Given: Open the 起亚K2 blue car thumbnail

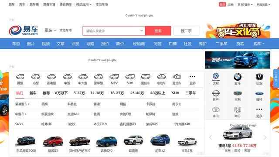Looking at the screenshot, I should tap(160, 140).
